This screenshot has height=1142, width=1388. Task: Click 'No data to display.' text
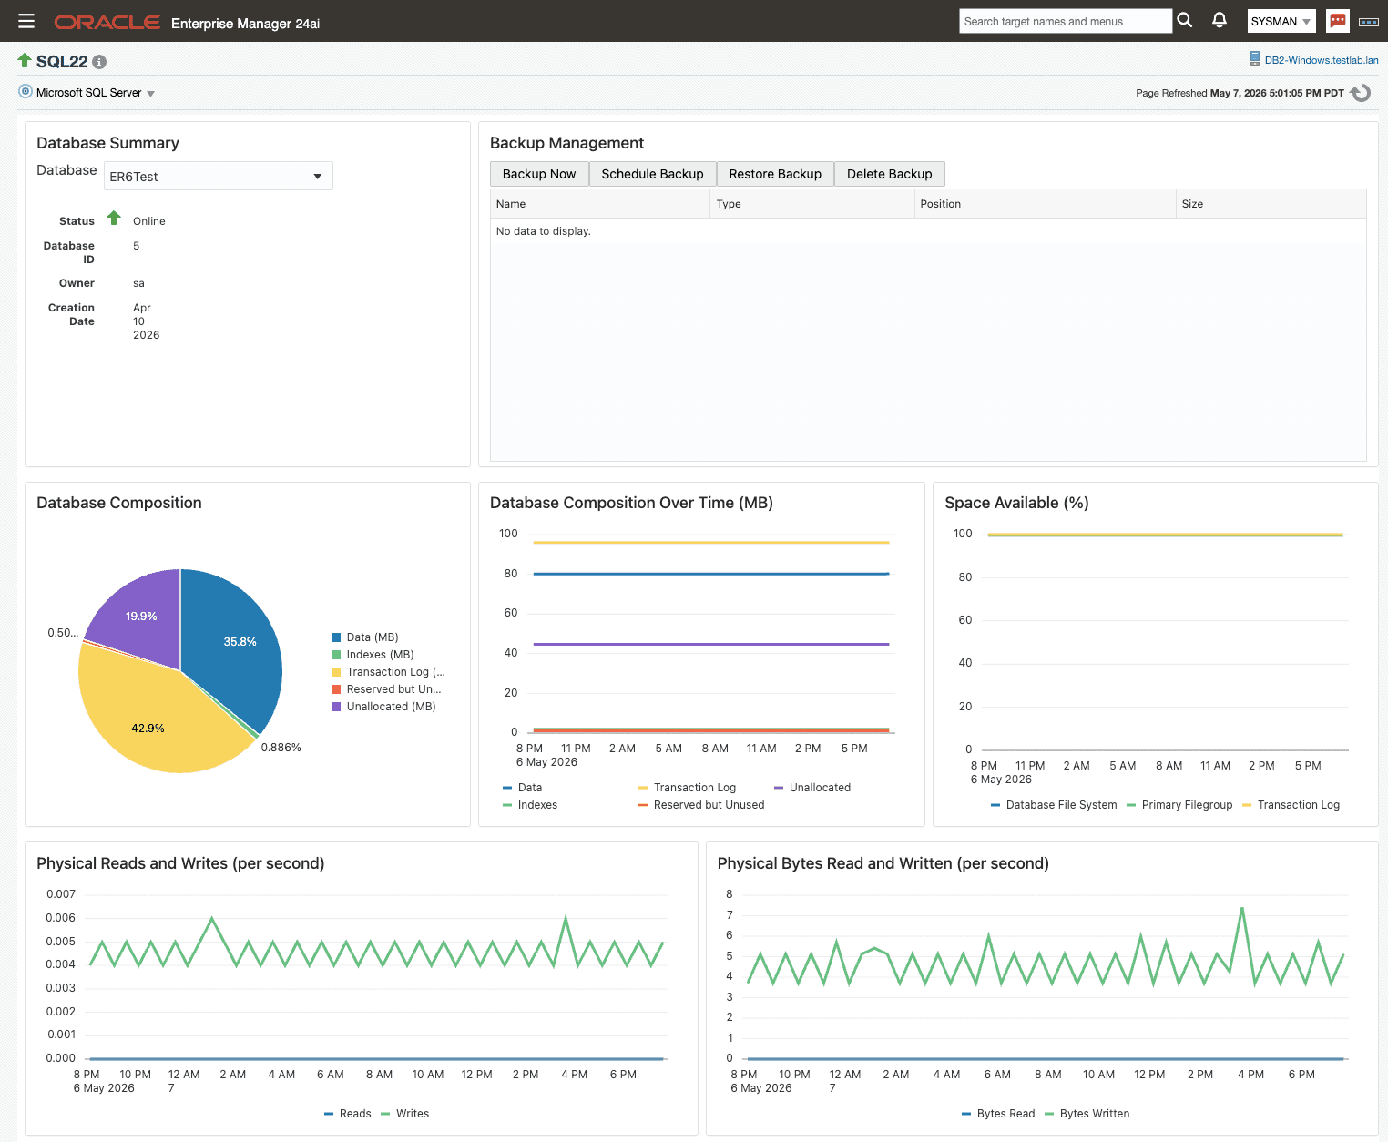coord(544,231)
